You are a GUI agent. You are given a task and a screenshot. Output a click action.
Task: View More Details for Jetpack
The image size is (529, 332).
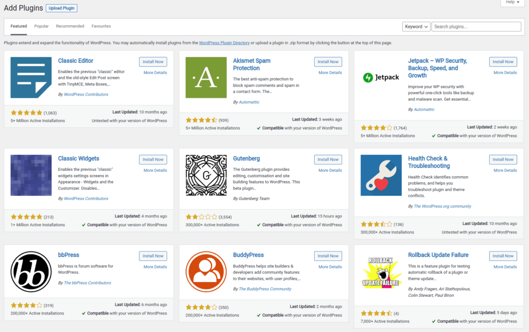pos(505,72)
